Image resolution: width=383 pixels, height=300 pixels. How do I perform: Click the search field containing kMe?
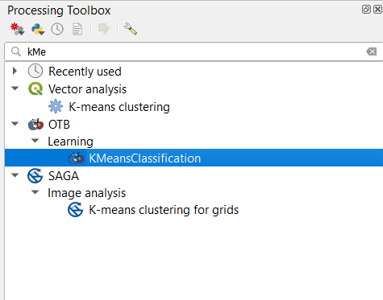tap(194, 51)
